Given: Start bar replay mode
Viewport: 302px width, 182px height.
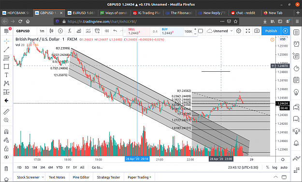Looking at the screenshot, I should (106, 31).
